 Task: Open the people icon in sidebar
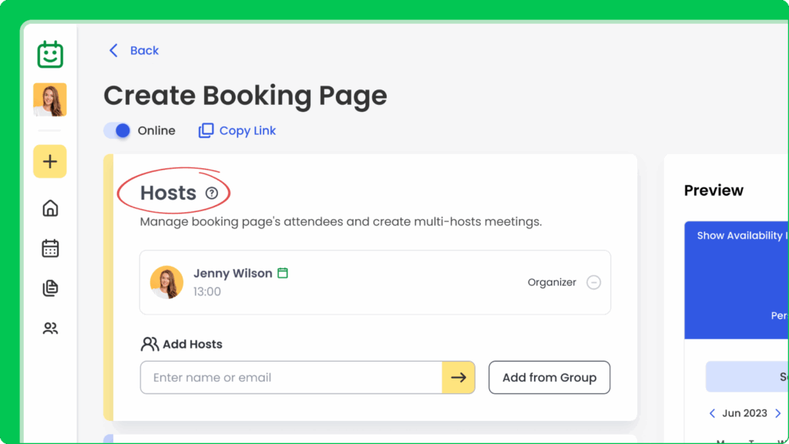[x=50, y=328]
